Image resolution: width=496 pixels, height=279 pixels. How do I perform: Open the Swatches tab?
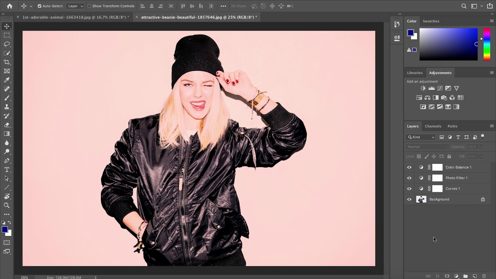(x=431, y=21)
